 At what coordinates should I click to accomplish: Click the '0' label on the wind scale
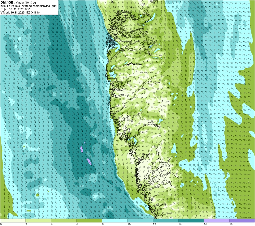pyautogui.click(x=1, y=224)
